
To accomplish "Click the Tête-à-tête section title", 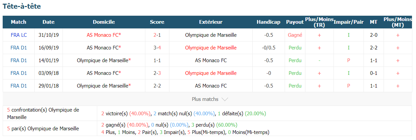I will tap(22, 6).
